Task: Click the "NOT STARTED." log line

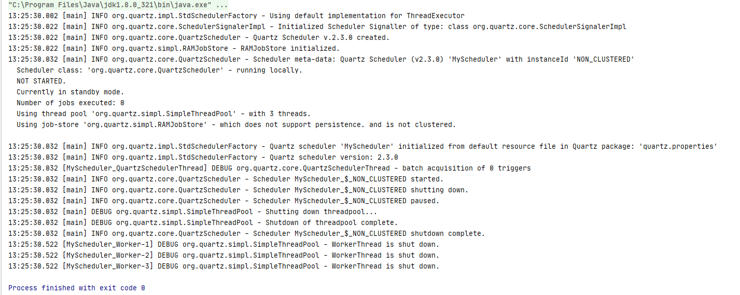Action: [41, 81]
